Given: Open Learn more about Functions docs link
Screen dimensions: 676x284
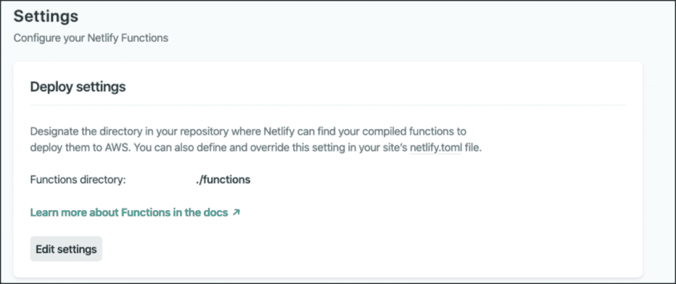Looking at the screenshot, I should pos(135,213).
